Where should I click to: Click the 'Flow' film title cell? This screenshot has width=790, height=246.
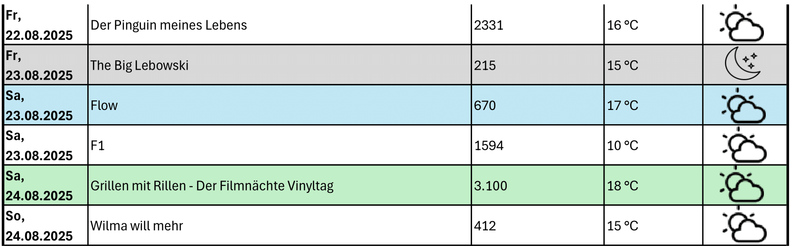coord(279,105)
